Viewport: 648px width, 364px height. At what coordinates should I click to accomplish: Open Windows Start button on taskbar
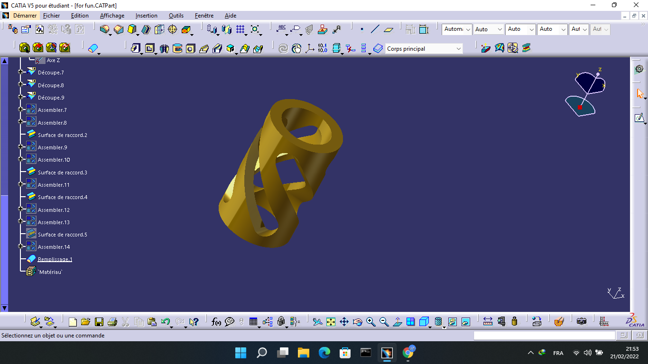[x=241, y=353]
